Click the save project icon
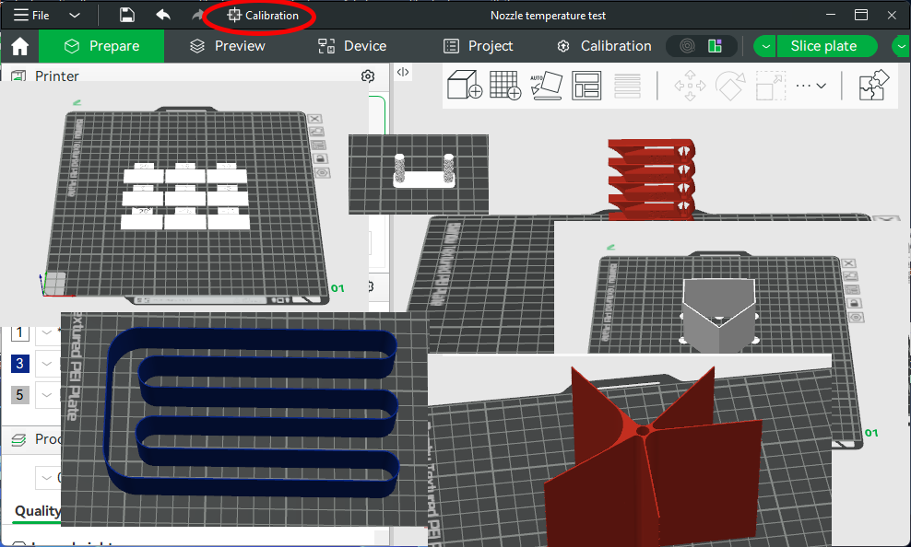The image size is (911, 547). [x=127, y=16]
